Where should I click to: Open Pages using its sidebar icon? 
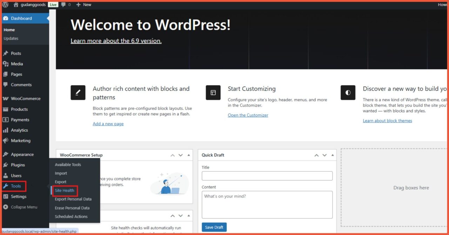[5, 74]
